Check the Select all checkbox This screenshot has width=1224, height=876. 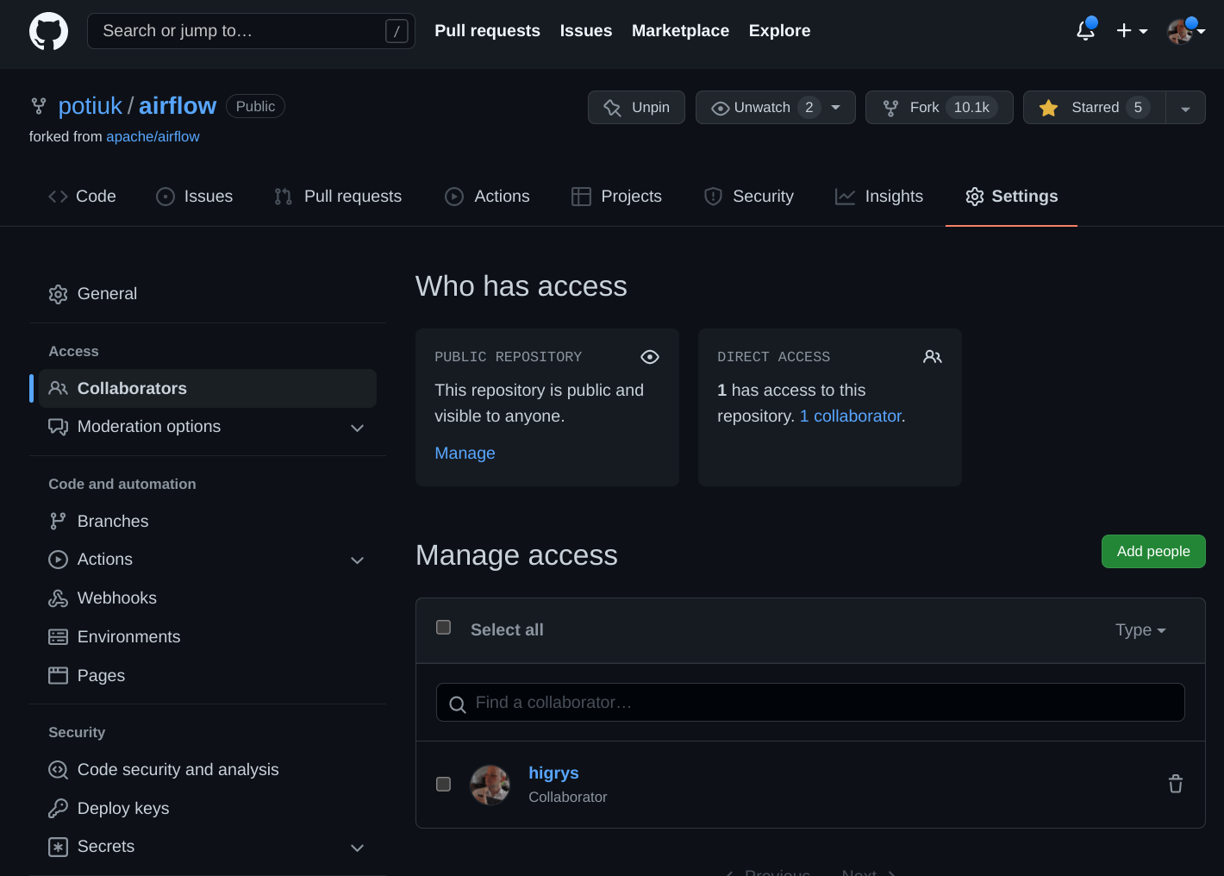click(443, 627)
